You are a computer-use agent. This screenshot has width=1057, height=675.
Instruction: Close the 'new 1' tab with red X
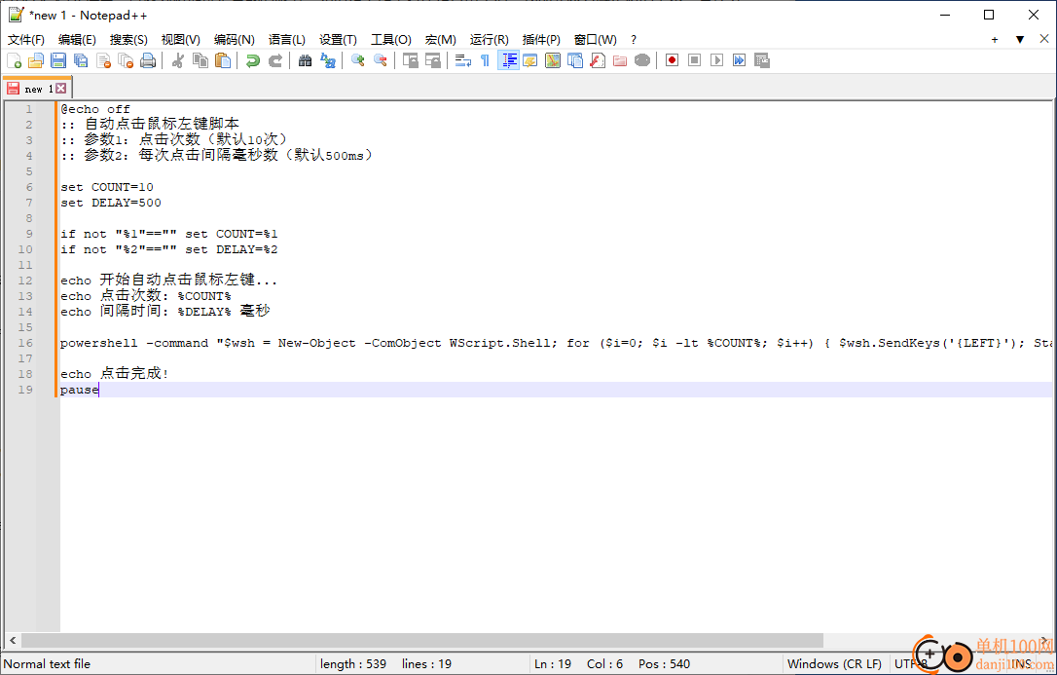(x=60, y=89)
